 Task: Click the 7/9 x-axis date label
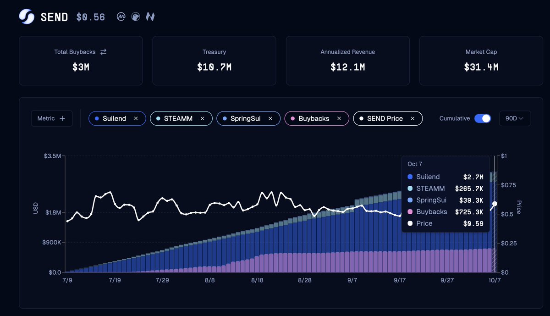(67, 280)
